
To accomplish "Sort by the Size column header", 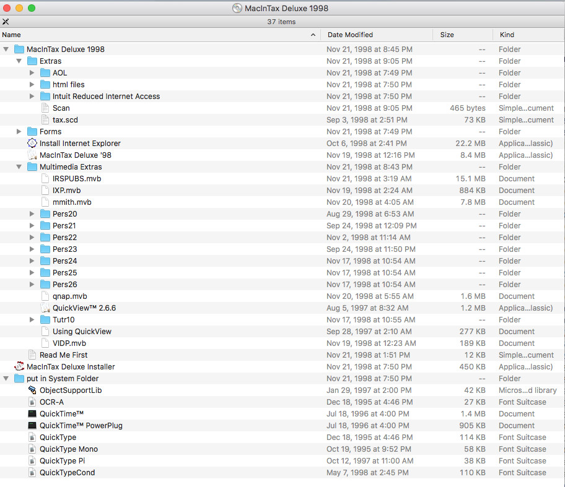I will click(463, 35).
